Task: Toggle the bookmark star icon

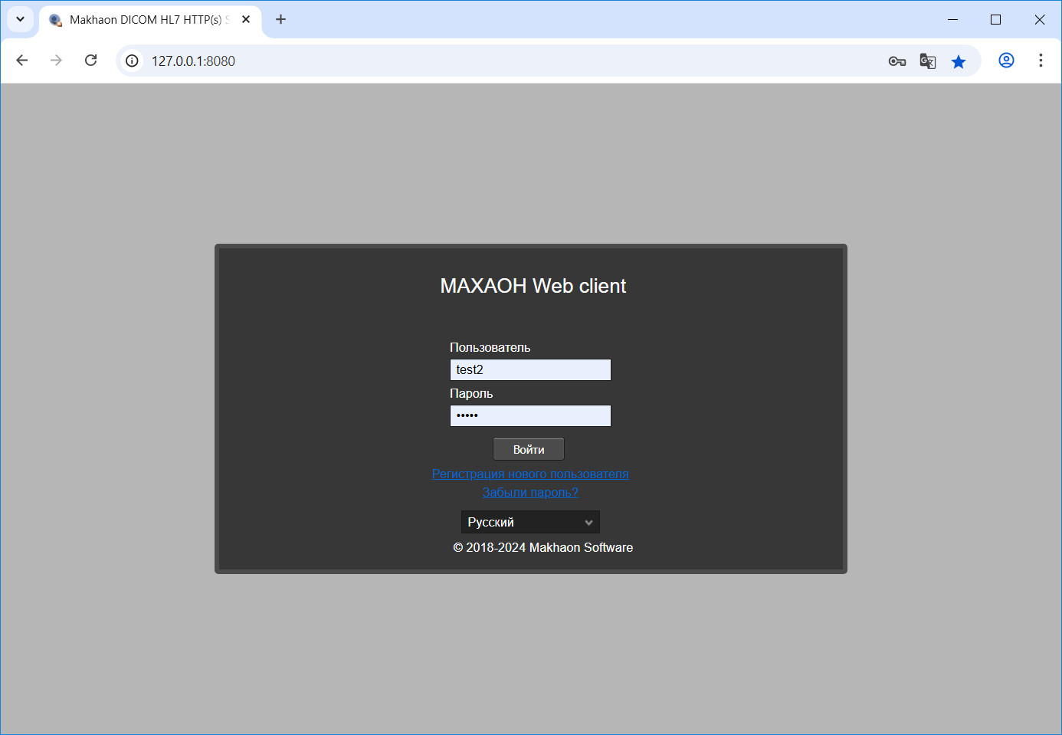Action: (959, 61)
